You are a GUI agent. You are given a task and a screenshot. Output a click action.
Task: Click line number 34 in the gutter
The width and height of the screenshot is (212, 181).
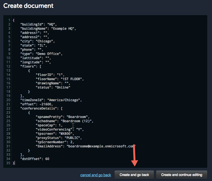click(x=8, y=159)
